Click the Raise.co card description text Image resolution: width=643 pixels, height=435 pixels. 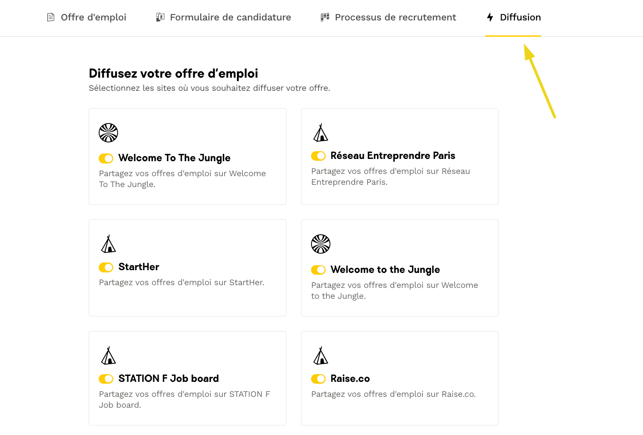[393, 394]
